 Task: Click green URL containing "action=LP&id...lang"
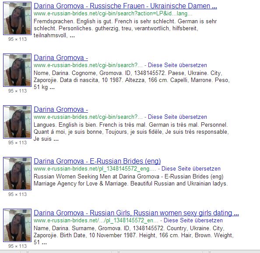[x=113, y=14]
